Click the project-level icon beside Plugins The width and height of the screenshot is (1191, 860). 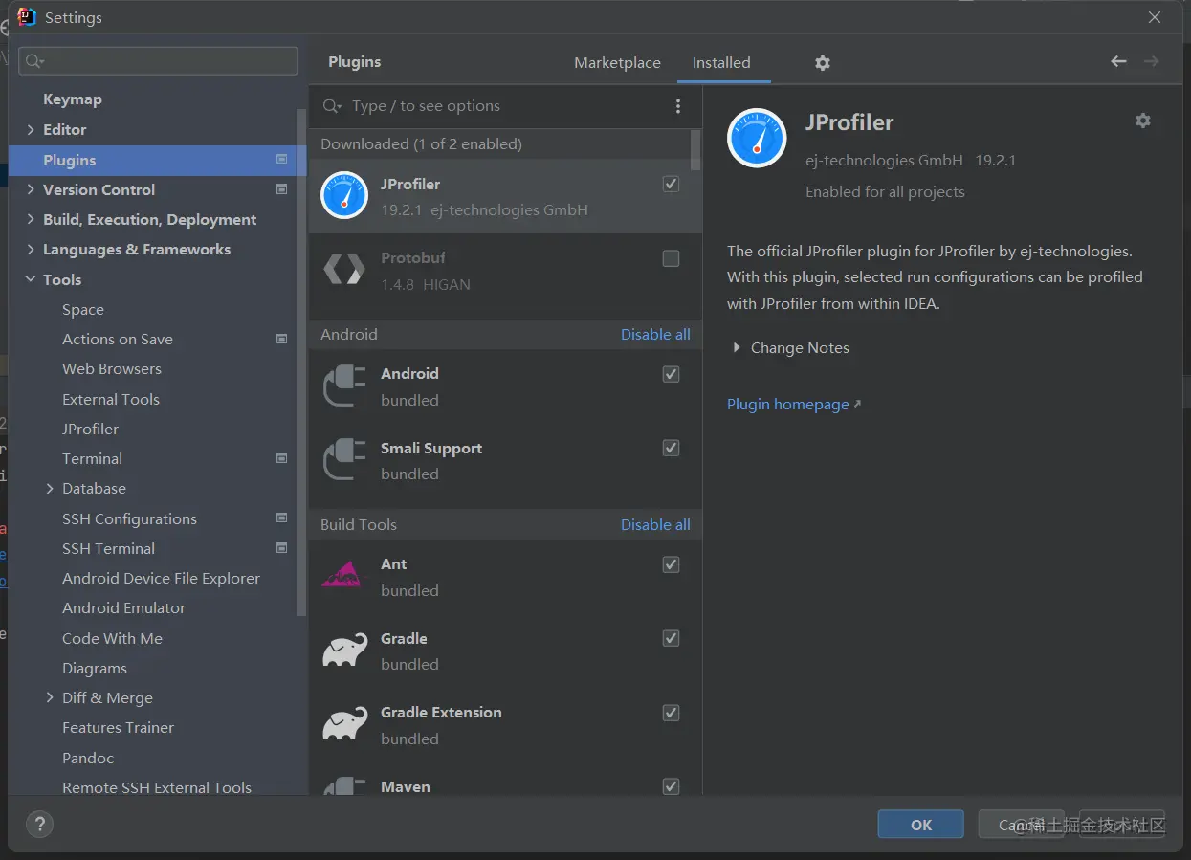tap(281, 160)
